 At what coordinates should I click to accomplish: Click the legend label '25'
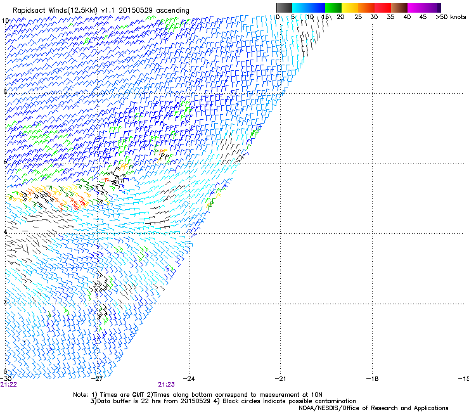click(x=358, y=17)
